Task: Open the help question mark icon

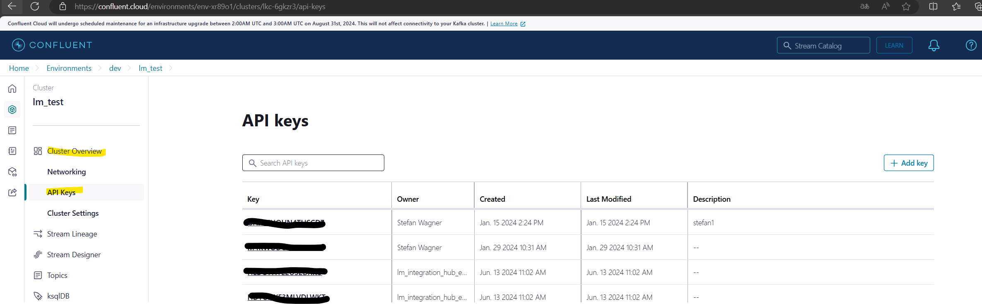Action: [971, 45]
